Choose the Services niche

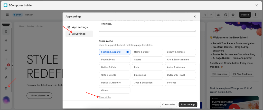point(180,83)
